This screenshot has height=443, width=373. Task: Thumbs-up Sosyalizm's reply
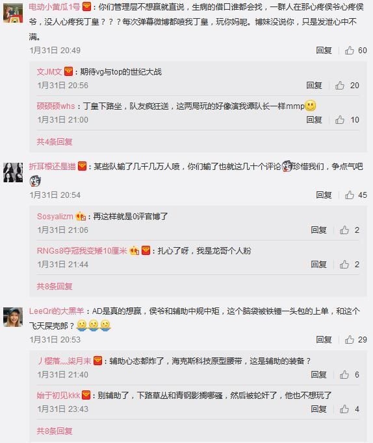pos(344,230)
